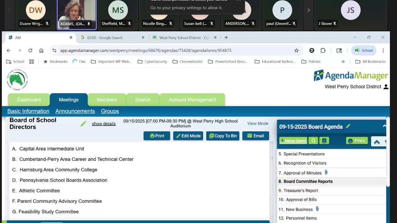Viewport: 397px width, 223px height.
Task: Open the Bookmarks starred shortcut
Action: click(x=55, y=62)
